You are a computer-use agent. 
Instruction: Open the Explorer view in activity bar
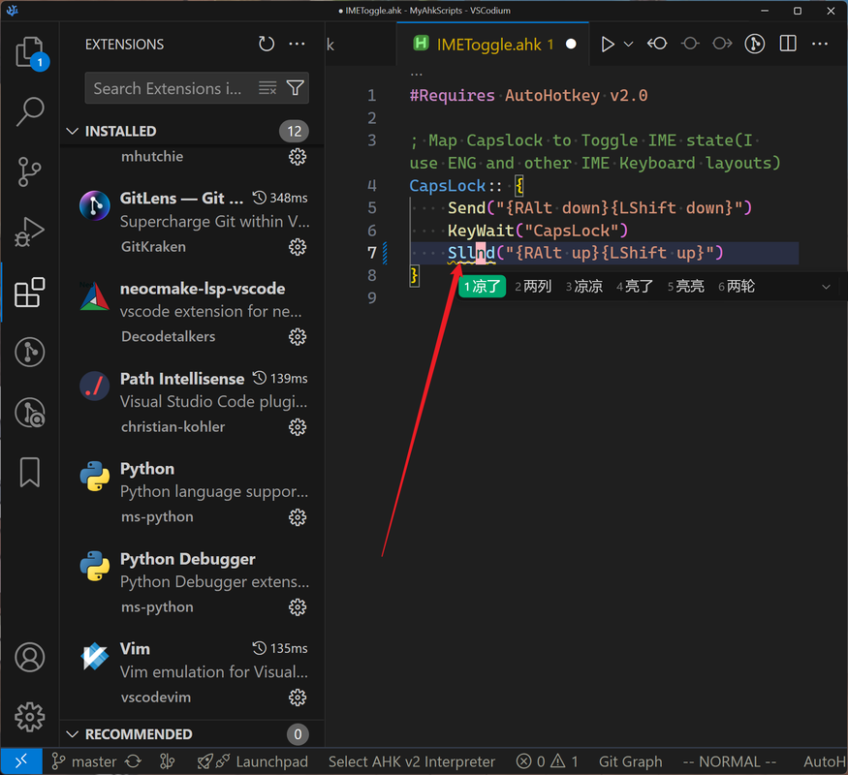(30, 52)
